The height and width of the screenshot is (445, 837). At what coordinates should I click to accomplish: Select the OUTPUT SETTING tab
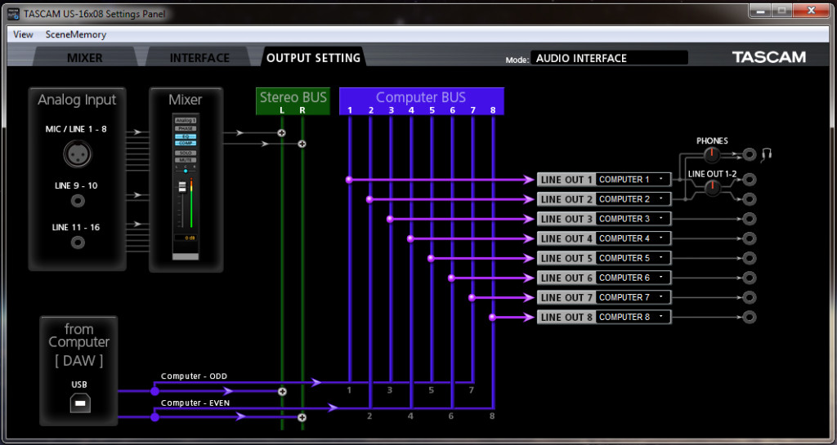point(313,57)
